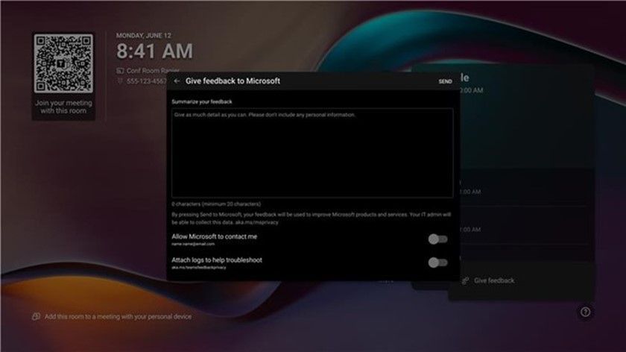This screenshot has width=626, height=352.
Task: Click the phone number icon under room name
Action: click(x=120, y=81)
